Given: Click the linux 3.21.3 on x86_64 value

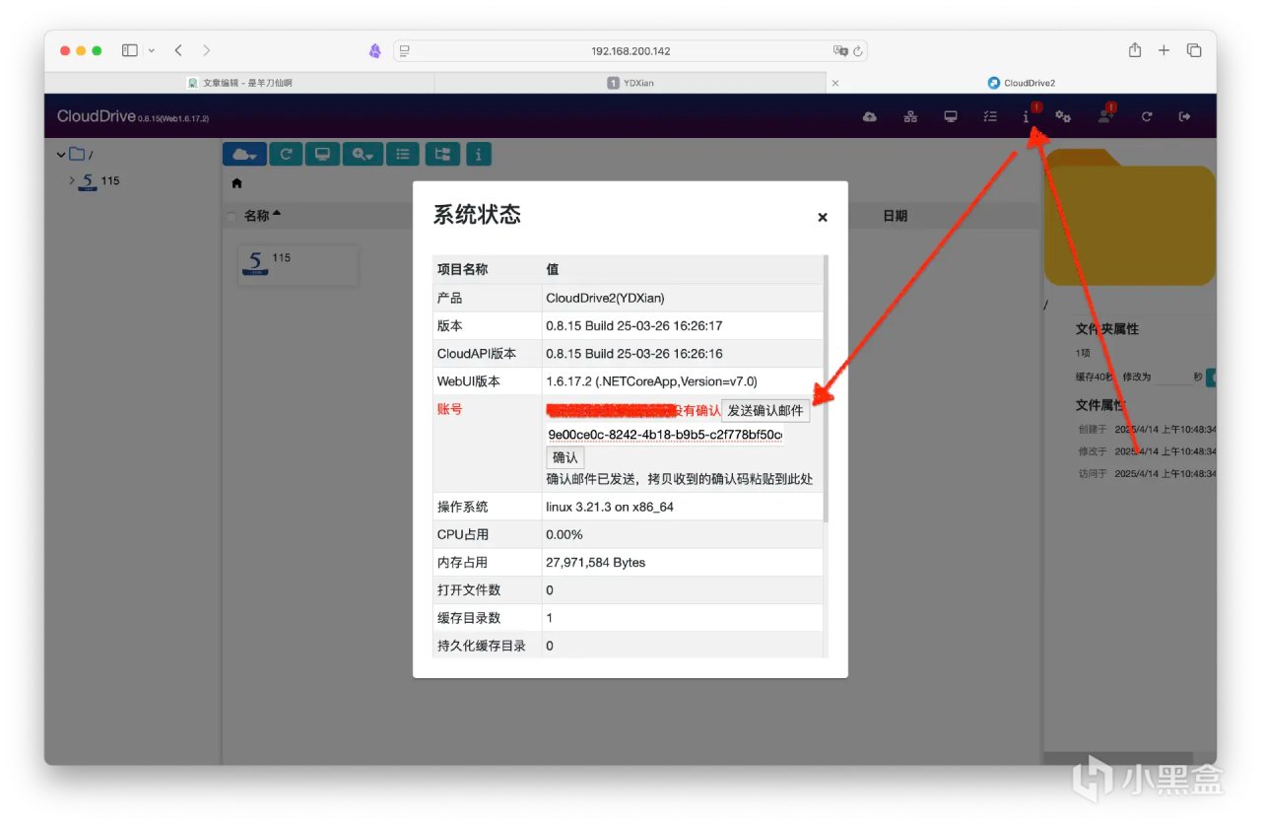Looking at the screenshot, I should click(610, 507).
